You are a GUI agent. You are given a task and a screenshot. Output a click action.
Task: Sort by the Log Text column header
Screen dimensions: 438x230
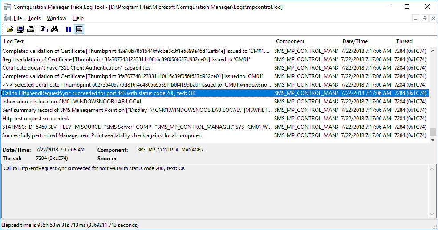[x=137, y=41]
